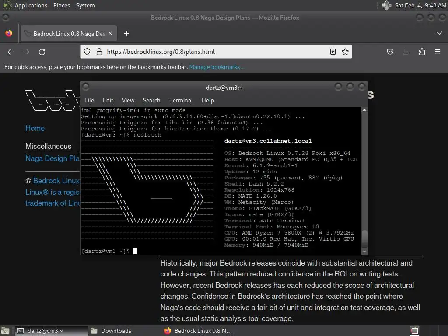Screen dimensions: 448x336
Task: Open the terminal File menu
Action: 89,100
